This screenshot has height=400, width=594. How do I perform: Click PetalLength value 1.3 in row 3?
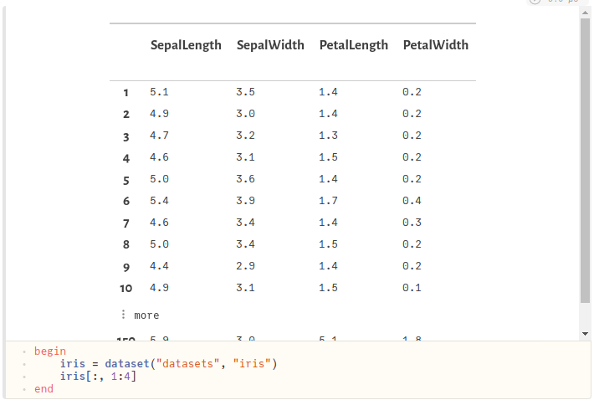click(x=328, y=136)
